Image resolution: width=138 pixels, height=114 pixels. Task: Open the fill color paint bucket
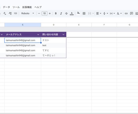coord(79,13)
